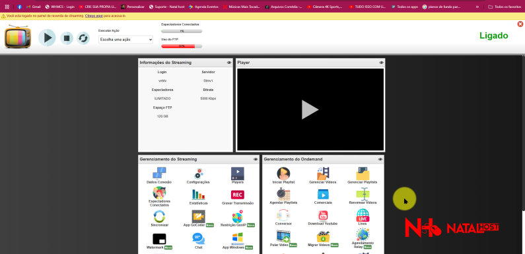Open Gerenciar Vídeos
Image resolution: width=525 pixels, height=254 pixels.
coord(323,175)
